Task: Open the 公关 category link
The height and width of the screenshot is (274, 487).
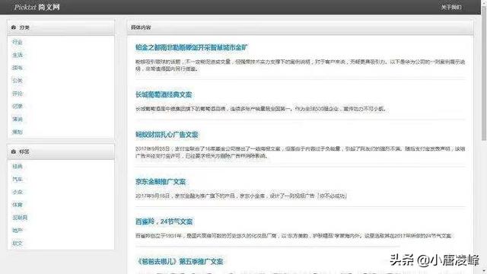Action: (x=18, y=81)
